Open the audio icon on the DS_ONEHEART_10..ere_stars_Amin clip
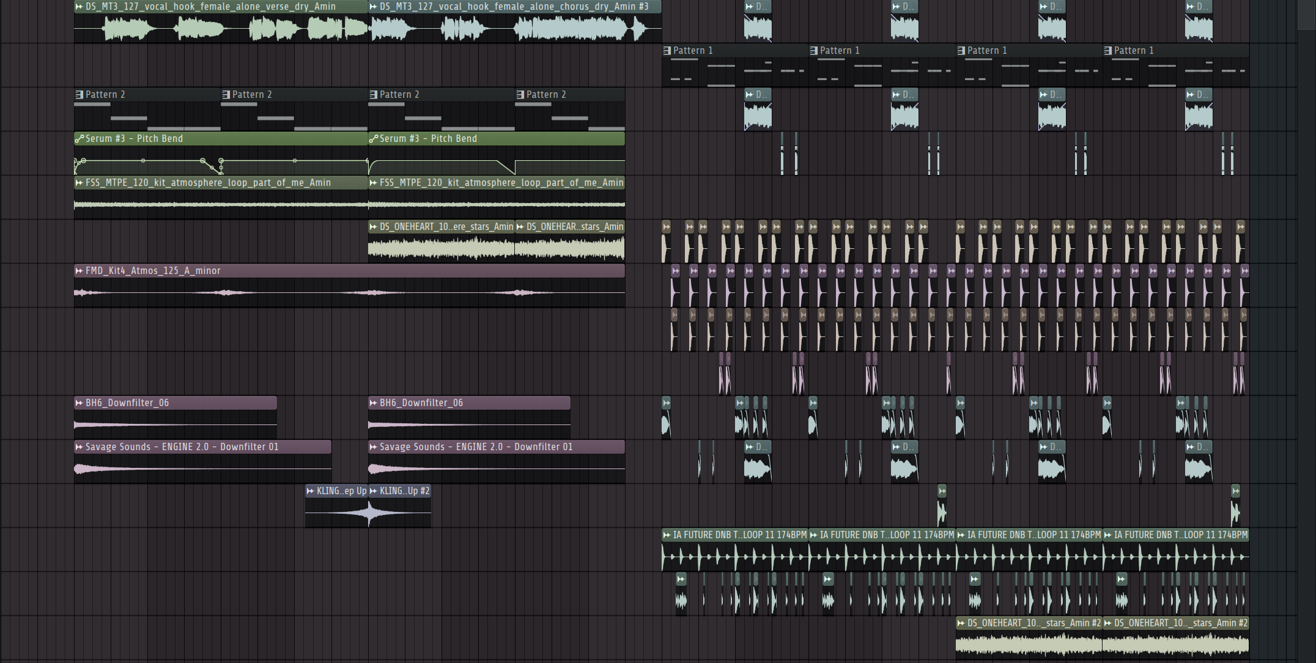 point(373,227)
